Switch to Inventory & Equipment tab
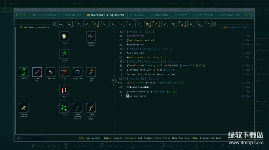Screen dimensions: 269x150 coord(105,15)
